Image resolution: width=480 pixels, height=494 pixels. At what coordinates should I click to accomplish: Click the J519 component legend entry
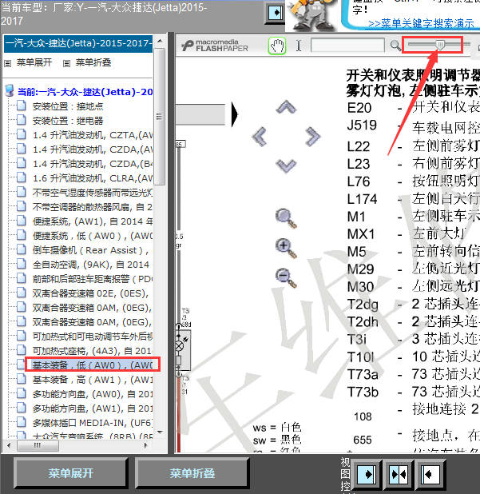362,125
